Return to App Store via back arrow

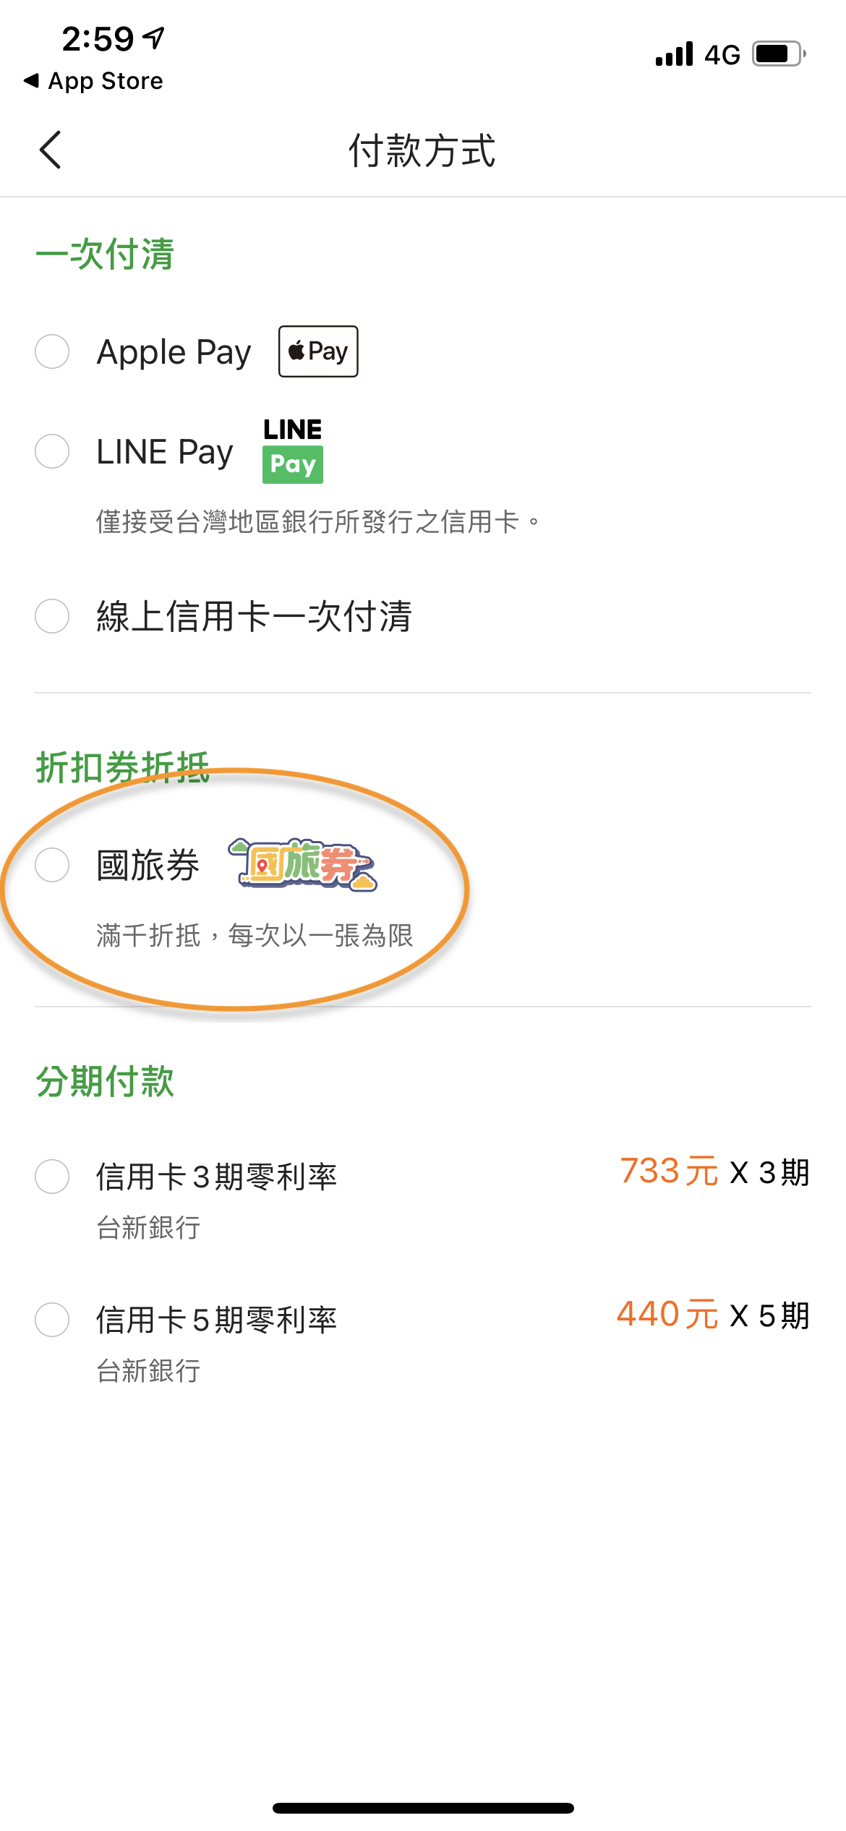tap(93, 81)
